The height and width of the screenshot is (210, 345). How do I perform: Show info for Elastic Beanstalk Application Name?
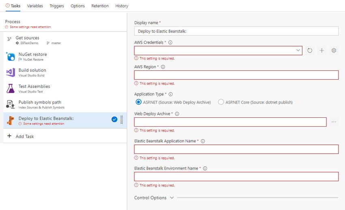tap(203, 141)
